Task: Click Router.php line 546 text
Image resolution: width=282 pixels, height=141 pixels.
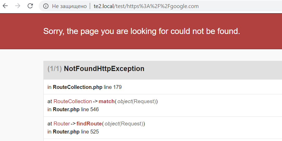Action: pyautogui.click(x=73, y=109)
